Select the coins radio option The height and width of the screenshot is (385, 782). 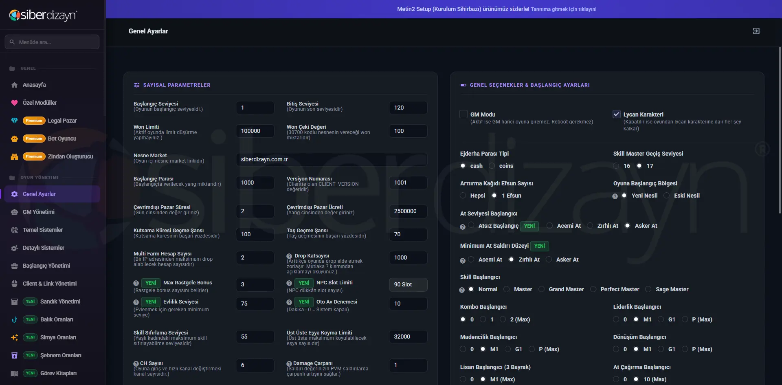tap(492, 166)
